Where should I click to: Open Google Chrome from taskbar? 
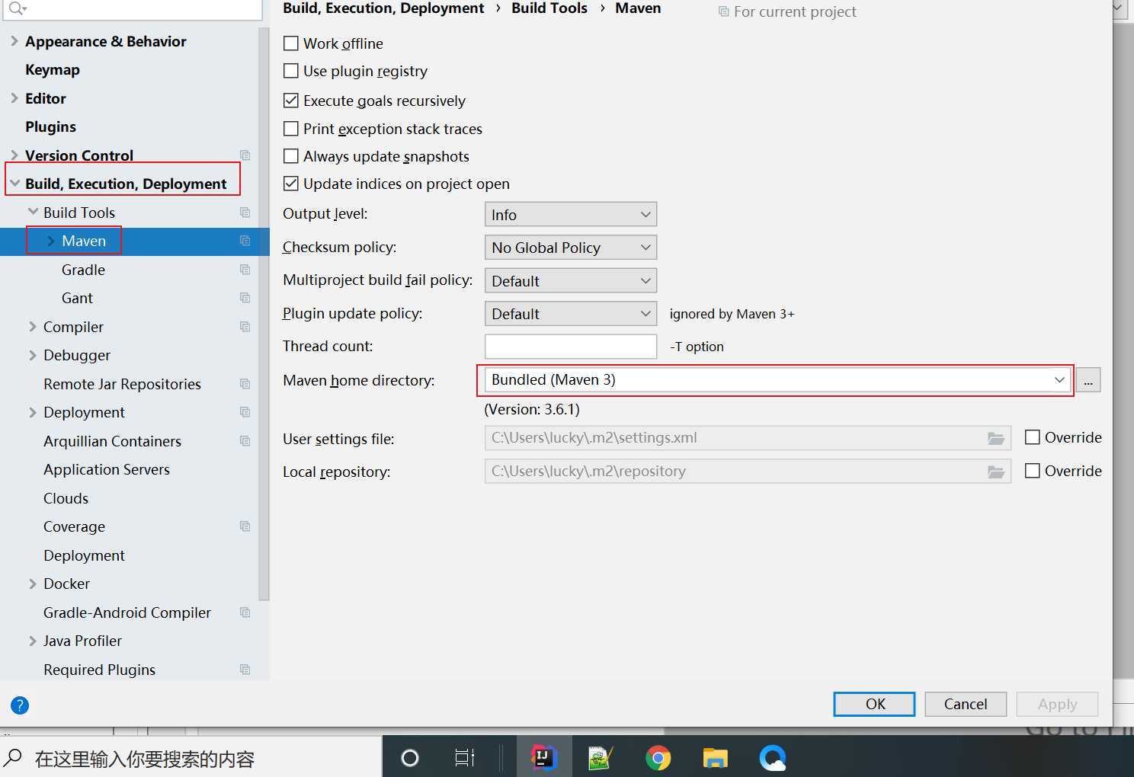658,758
